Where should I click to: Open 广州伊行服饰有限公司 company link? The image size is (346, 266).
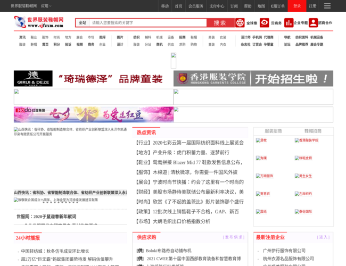(x=284, y=251)
